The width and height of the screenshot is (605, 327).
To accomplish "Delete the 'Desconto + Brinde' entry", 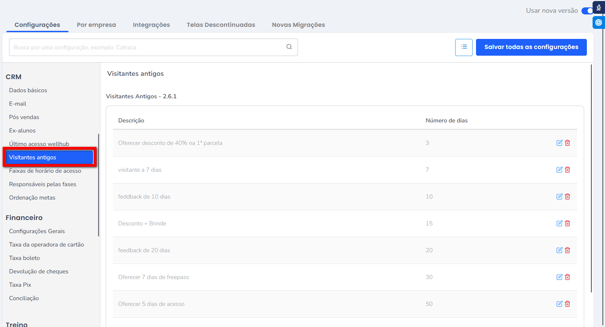I will tap(567, 223).
